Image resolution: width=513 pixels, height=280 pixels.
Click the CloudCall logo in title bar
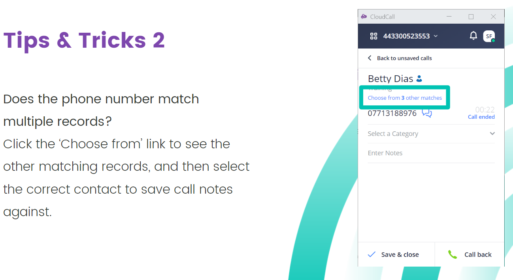[x=364, y=17]
